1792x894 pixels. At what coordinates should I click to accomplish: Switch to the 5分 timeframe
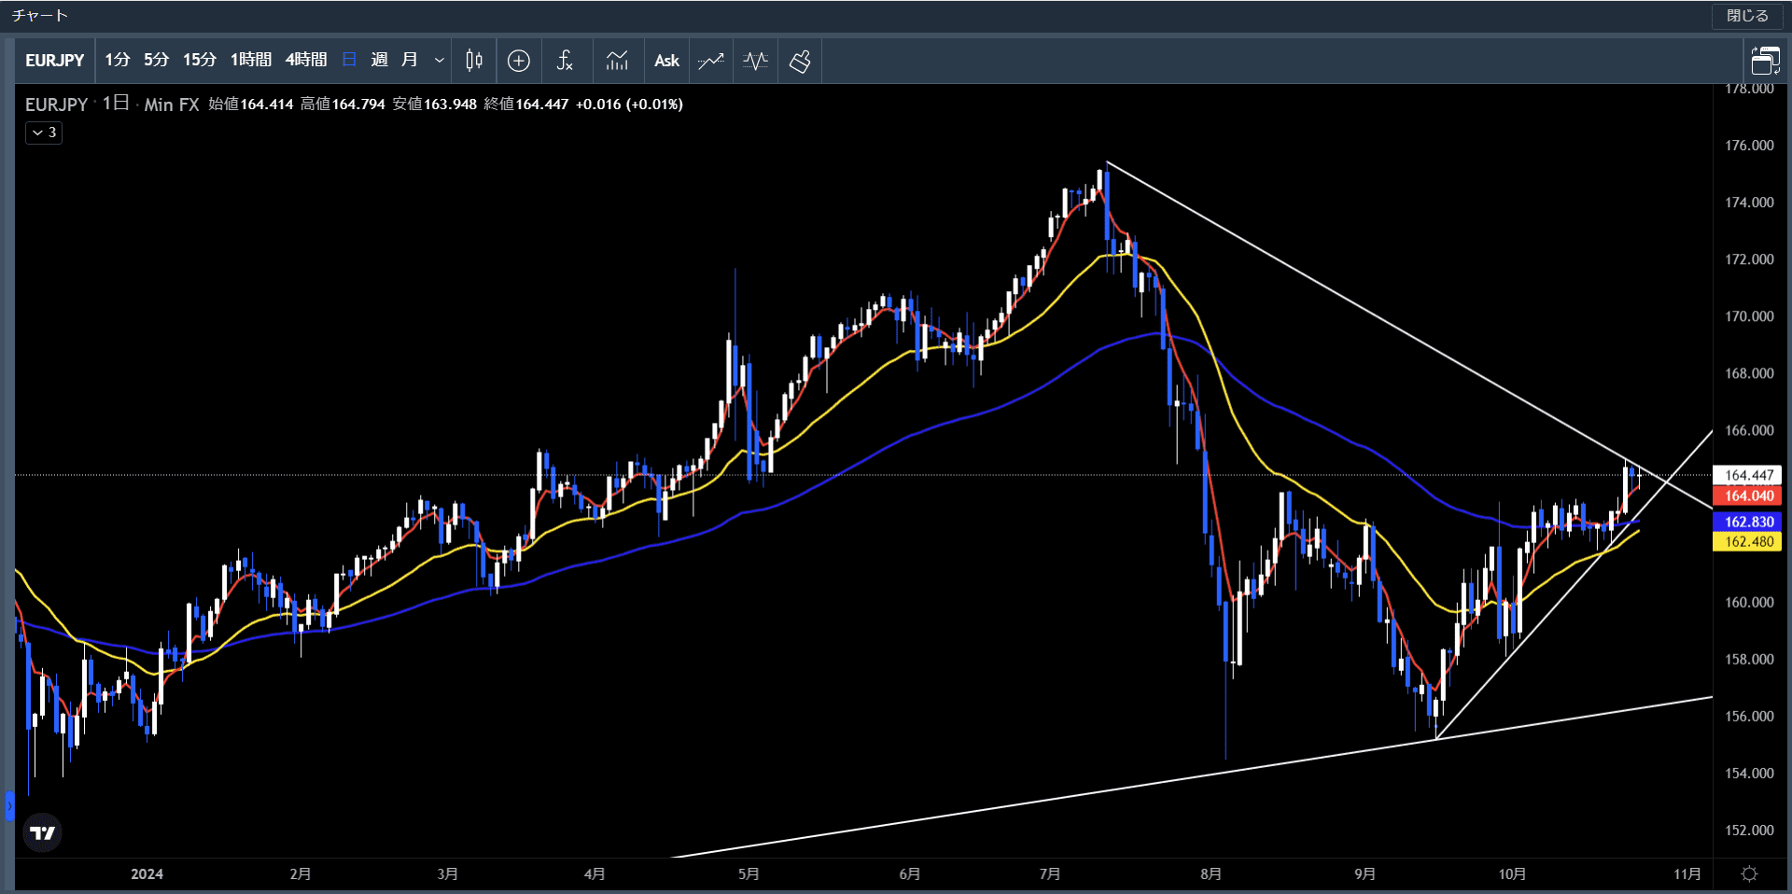pos(156,60)
